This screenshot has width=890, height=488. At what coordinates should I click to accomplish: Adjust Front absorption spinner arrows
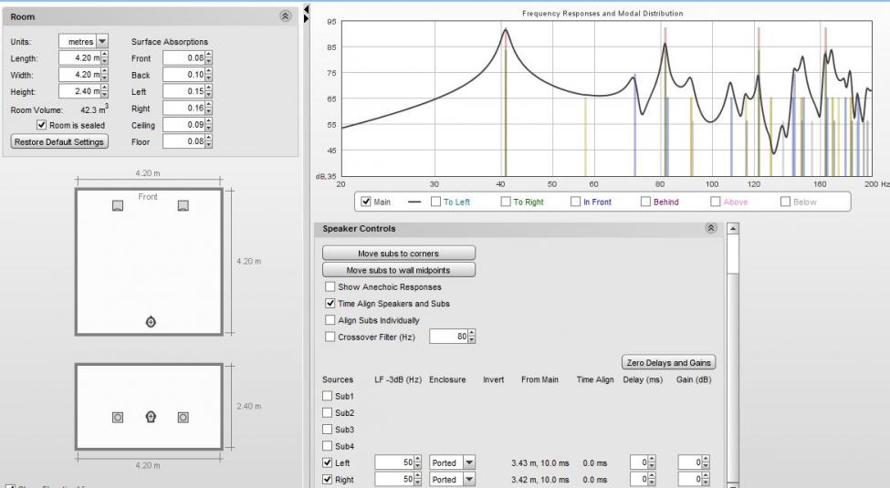pos(209,57)
